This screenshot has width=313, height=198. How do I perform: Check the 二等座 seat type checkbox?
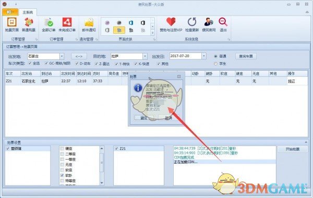62,154
